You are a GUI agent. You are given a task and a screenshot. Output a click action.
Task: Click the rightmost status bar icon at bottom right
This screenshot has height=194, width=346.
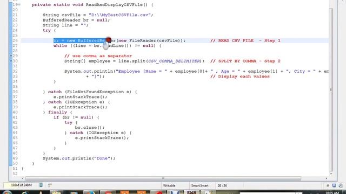click(x=341, y=185)
